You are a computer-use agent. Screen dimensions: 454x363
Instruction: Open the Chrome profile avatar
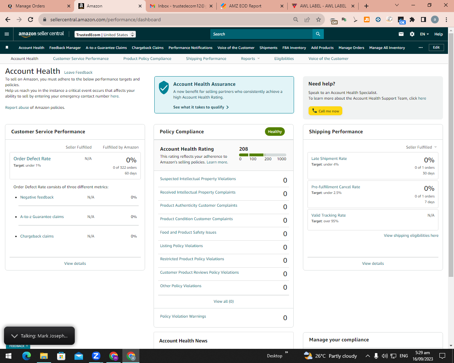(435, 19)
